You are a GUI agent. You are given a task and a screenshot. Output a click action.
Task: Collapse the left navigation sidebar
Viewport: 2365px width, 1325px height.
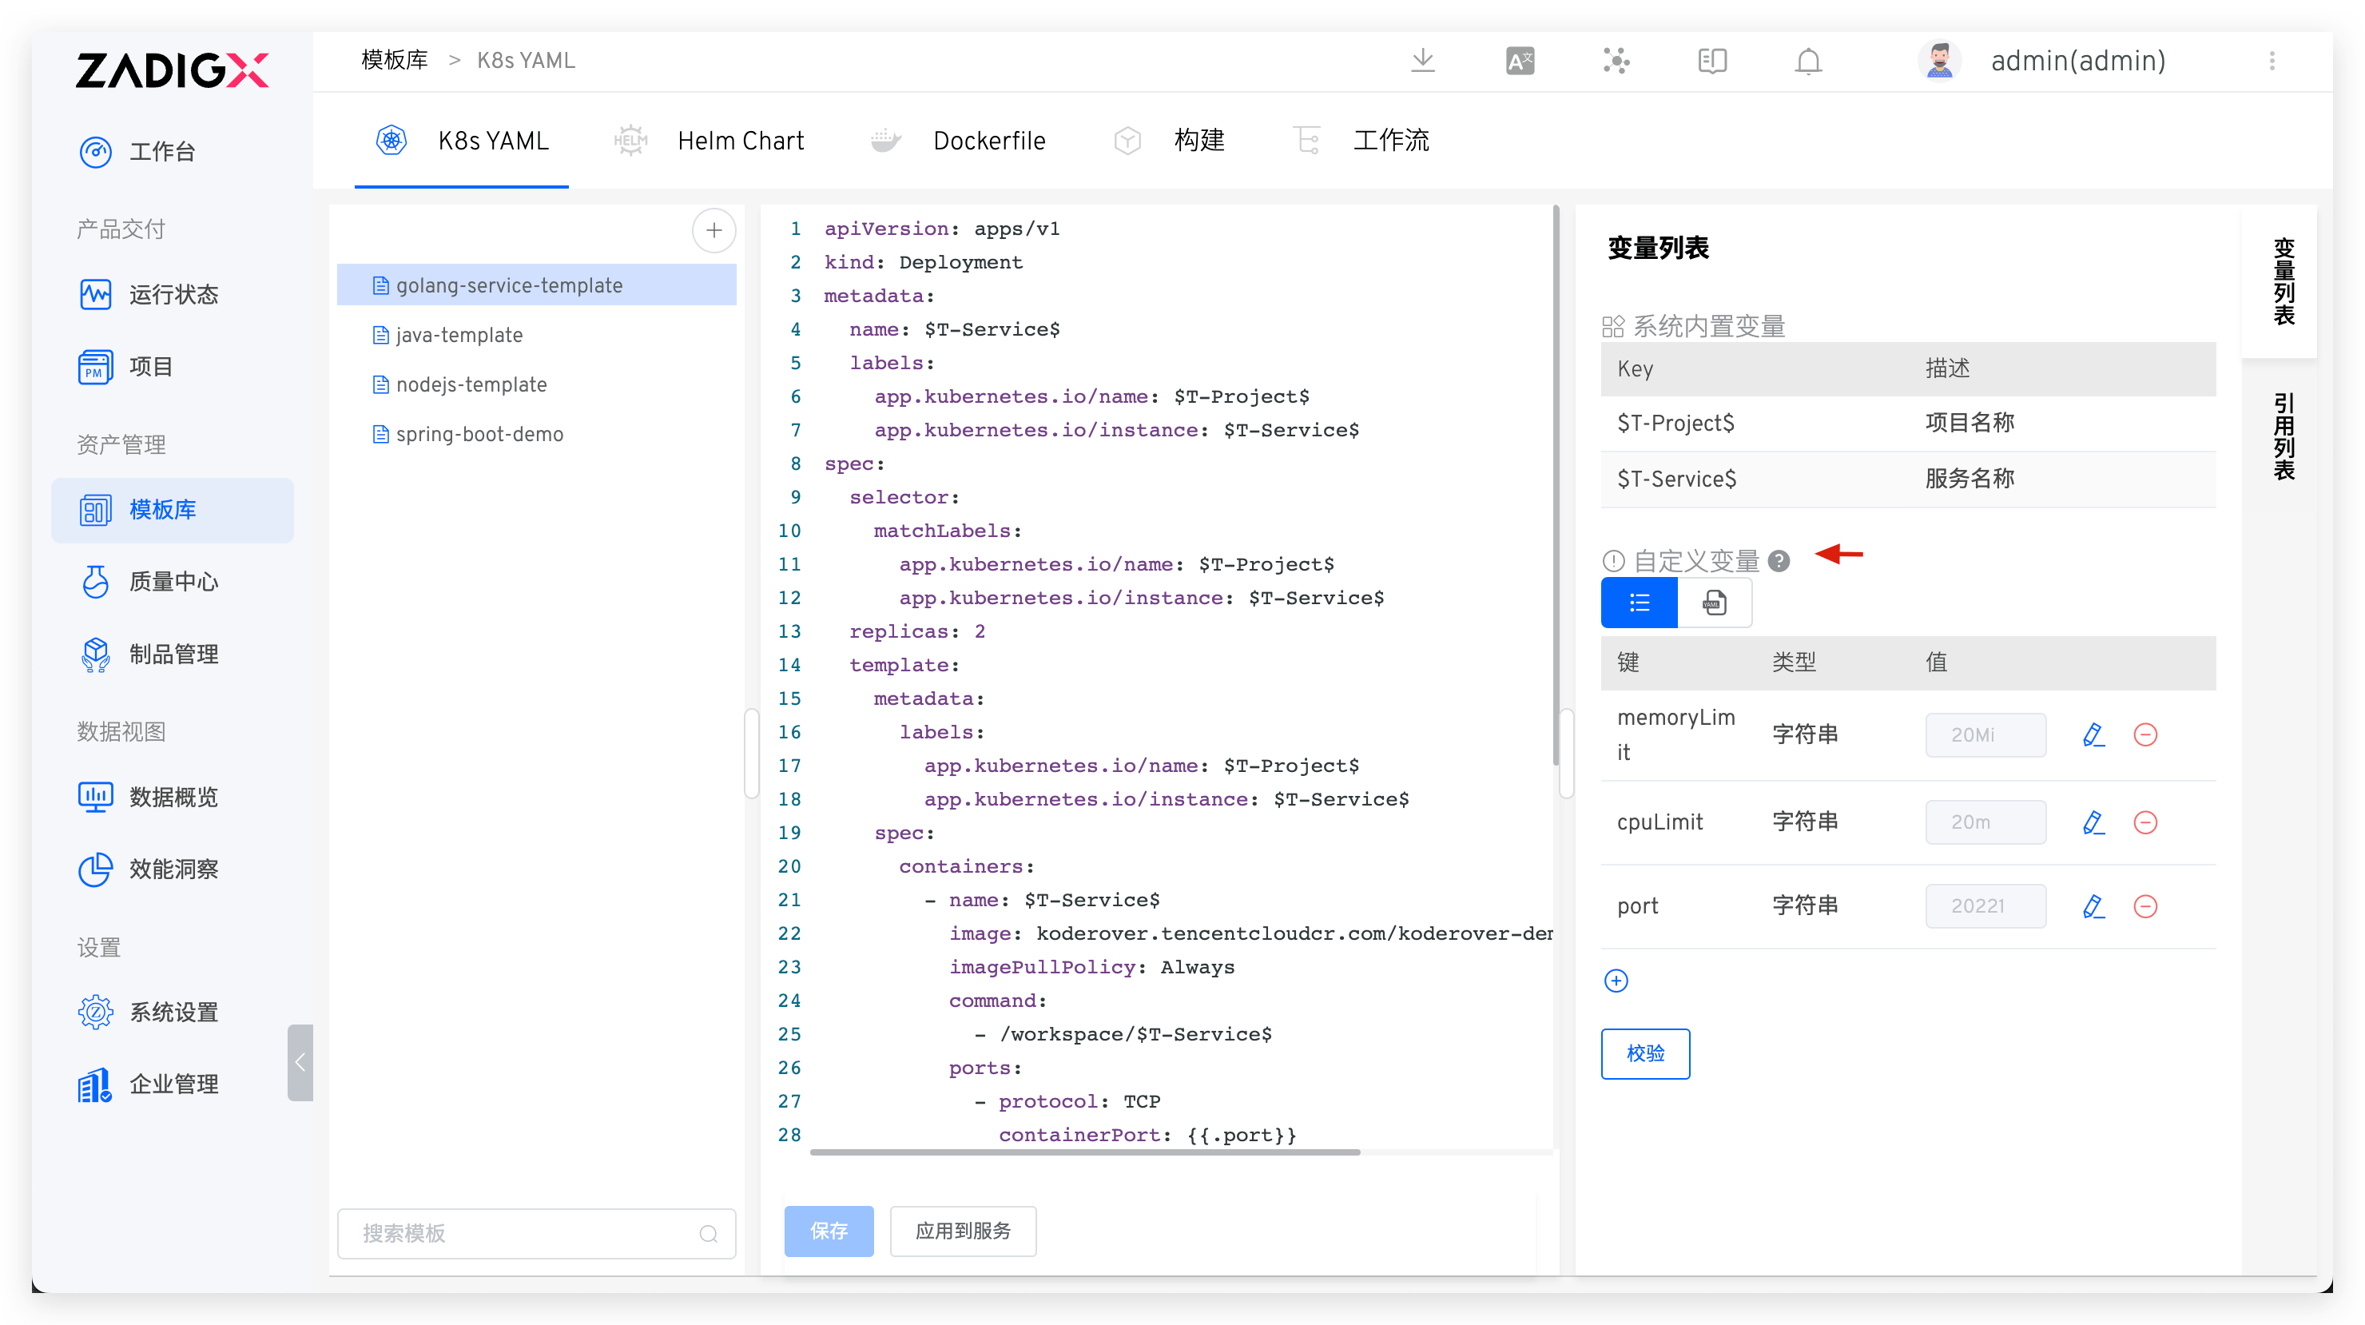(x=300, y=1064)
